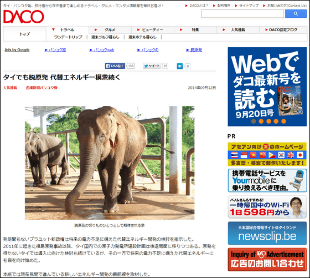Open the 特集 menu
310x278 pixels.
195,30
